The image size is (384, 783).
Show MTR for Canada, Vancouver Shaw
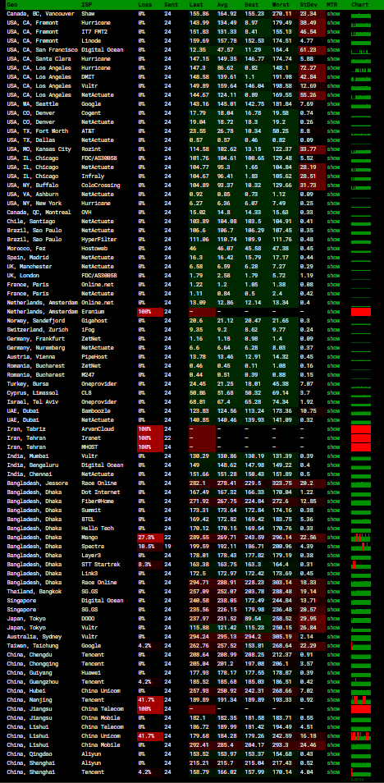tap(333, 14)
